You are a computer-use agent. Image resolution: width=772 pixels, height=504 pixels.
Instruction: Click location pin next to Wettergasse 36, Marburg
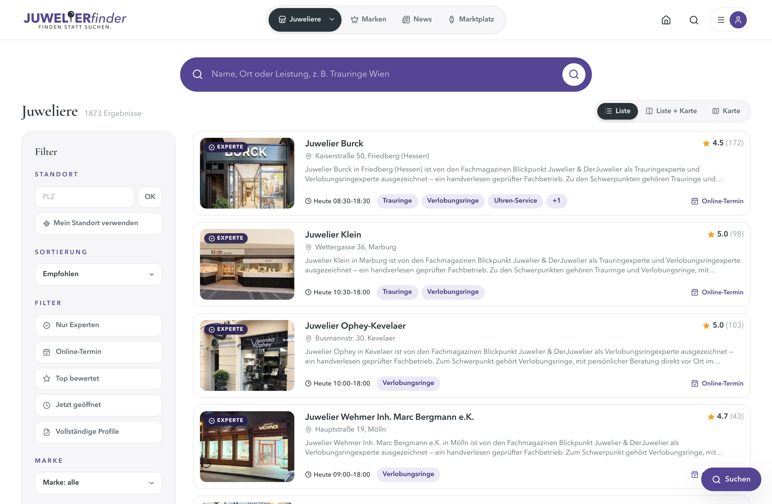click(309, 247)
